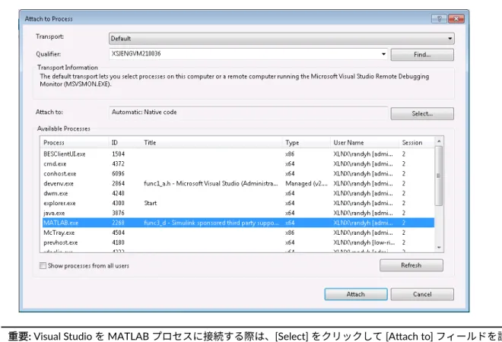
Task: Click the process list scroll up arrow
Action: (x=439, y=141)
